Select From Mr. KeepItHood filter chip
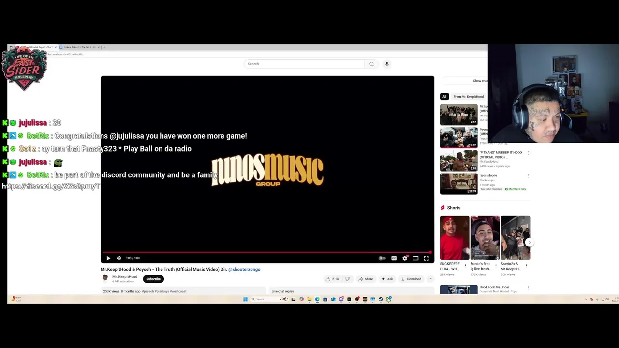Viewport: 619px width, 348px height. coord(468,97)
